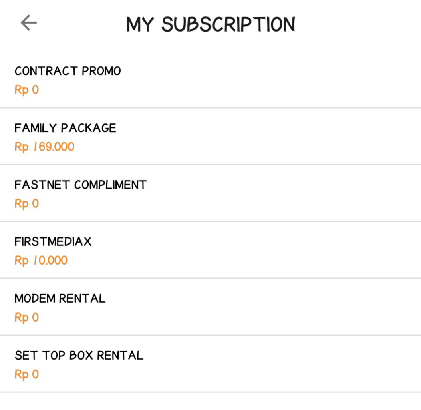This screenshot has height=410, width=421.
Task: Click the MY SUBSCRIPTION page title
Action: [x=211, y=24]
